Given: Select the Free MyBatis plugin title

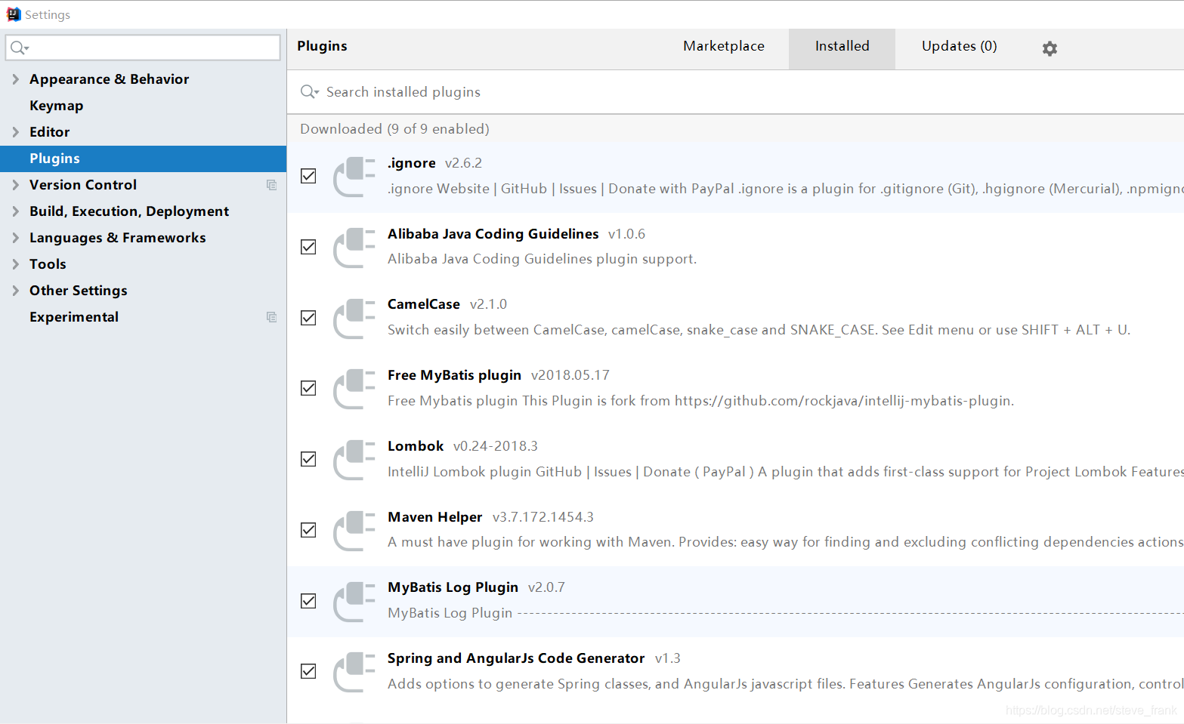Looking at the screenshot, I should [x=454, y=375].
